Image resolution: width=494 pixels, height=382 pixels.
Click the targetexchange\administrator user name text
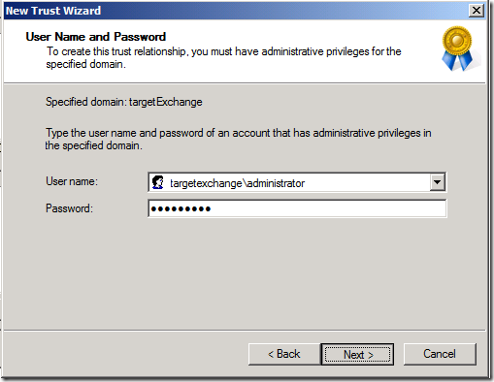click(237, 183)
